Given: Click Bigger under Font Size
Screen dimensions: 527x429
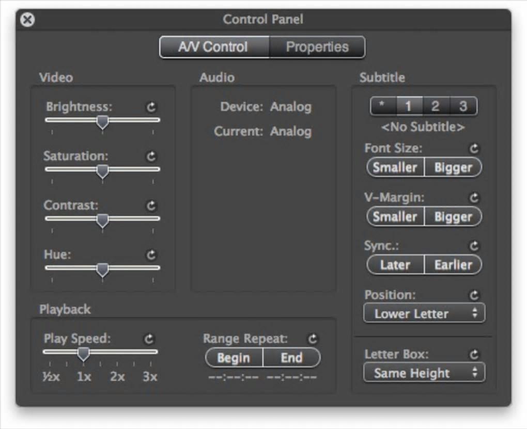Looking at the screenshot, I should 453,168.
